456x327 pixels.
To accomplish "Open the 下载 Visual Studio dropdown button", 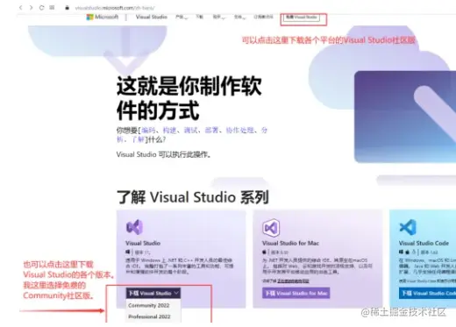I will tap(153, 293).
